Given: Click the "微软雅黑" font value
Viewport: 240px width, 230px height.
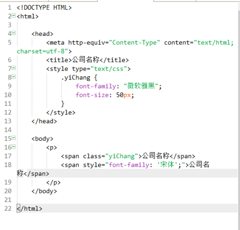Looking at the screenshot, I should [x=141, y=86].
